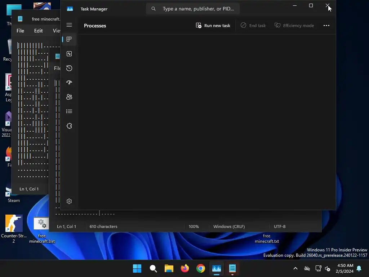Viewport: 369px width, 277px height.
Task: Open the notifications bell icon
Action: pos(359,268)
